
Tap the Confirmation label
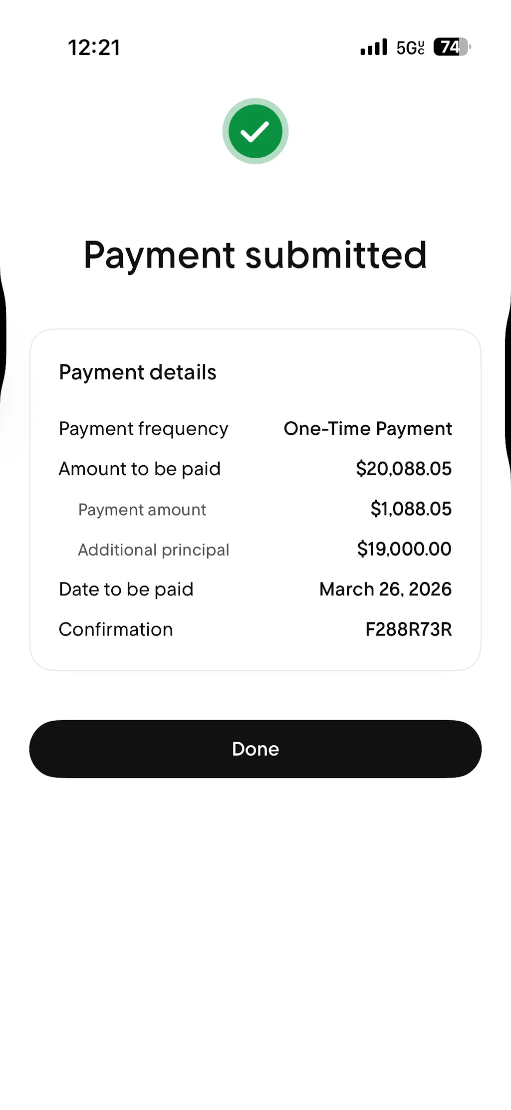(116, 630)
